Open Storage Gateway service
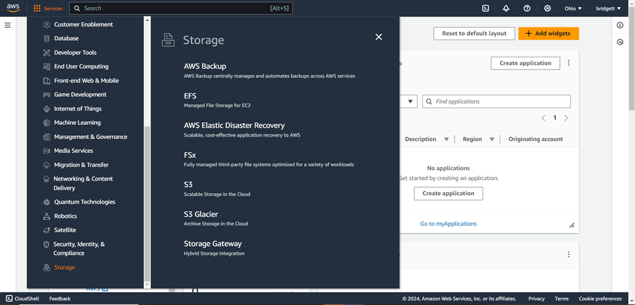This screenshot has width=635, height=305. (212, 243)
